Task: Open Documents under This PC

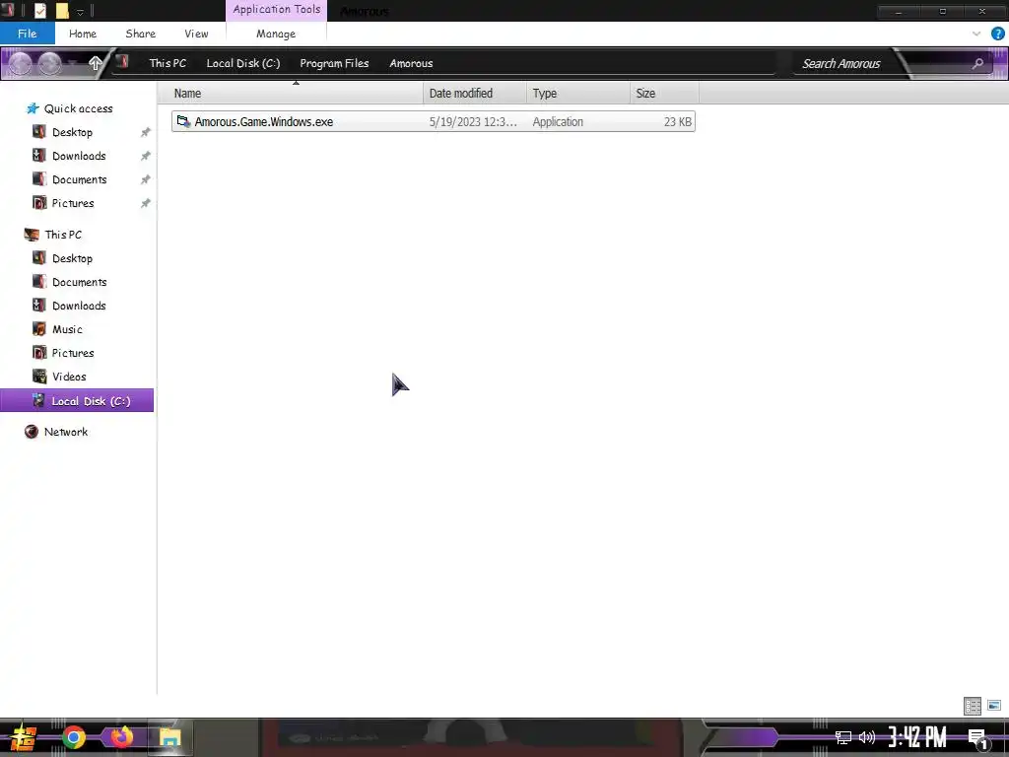Action: pos(79,282)
